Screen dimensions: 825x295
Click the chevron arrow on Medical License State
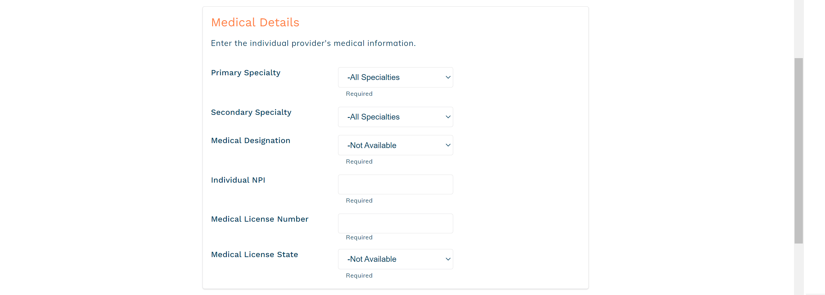tap(448, 259)
